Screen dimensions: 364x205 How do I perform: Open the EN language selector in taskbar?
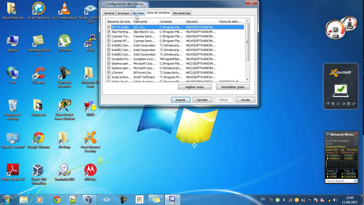263,199
